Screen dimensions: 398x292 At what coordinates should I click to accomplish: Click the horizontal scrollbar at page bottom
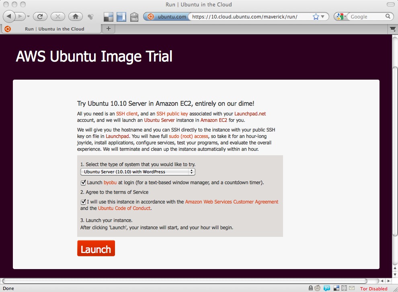coord(185,281)
